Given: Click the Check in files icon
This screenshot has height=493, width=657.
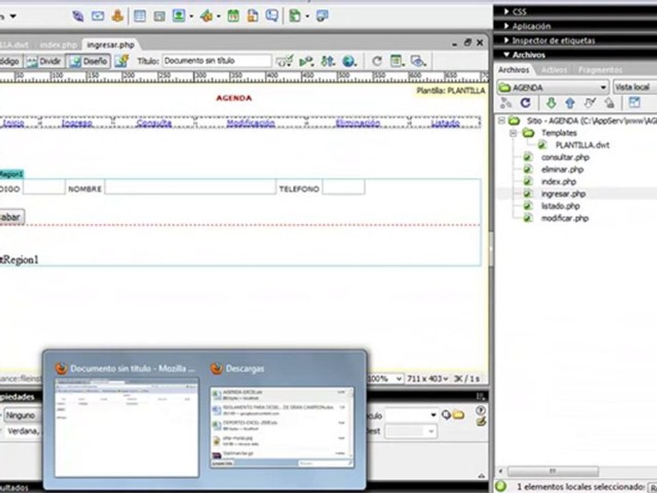Looking at the screenshot, I should click(x=610, y=103).
